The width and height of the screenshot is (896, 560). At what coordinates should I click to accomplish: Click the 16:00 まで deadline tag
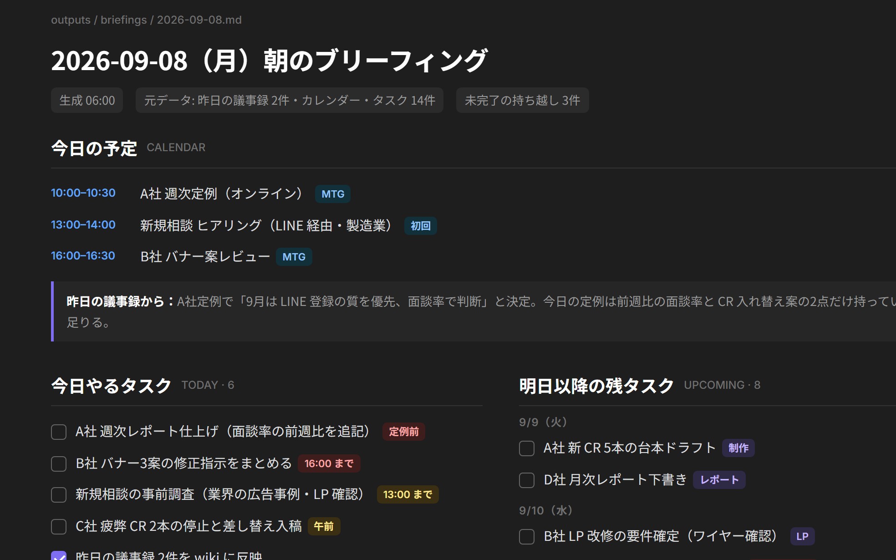point(329,463)
